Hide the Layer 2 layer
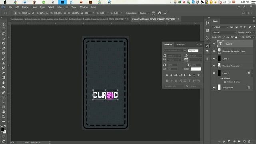The width and height of the screenshot is (256, 144). click(214, 58)
